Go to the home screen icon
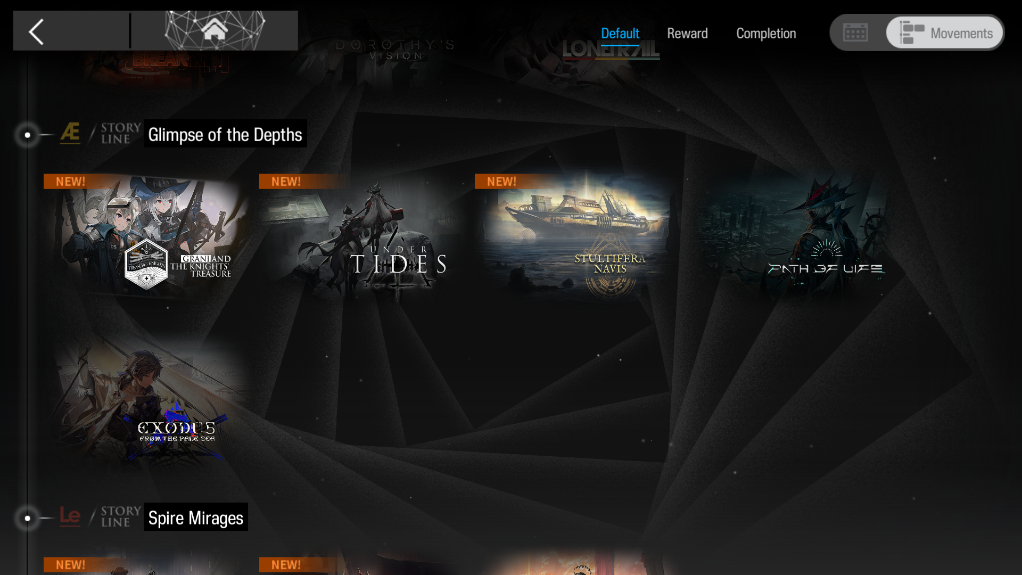Screen dimensions: 1022x575 215,30
